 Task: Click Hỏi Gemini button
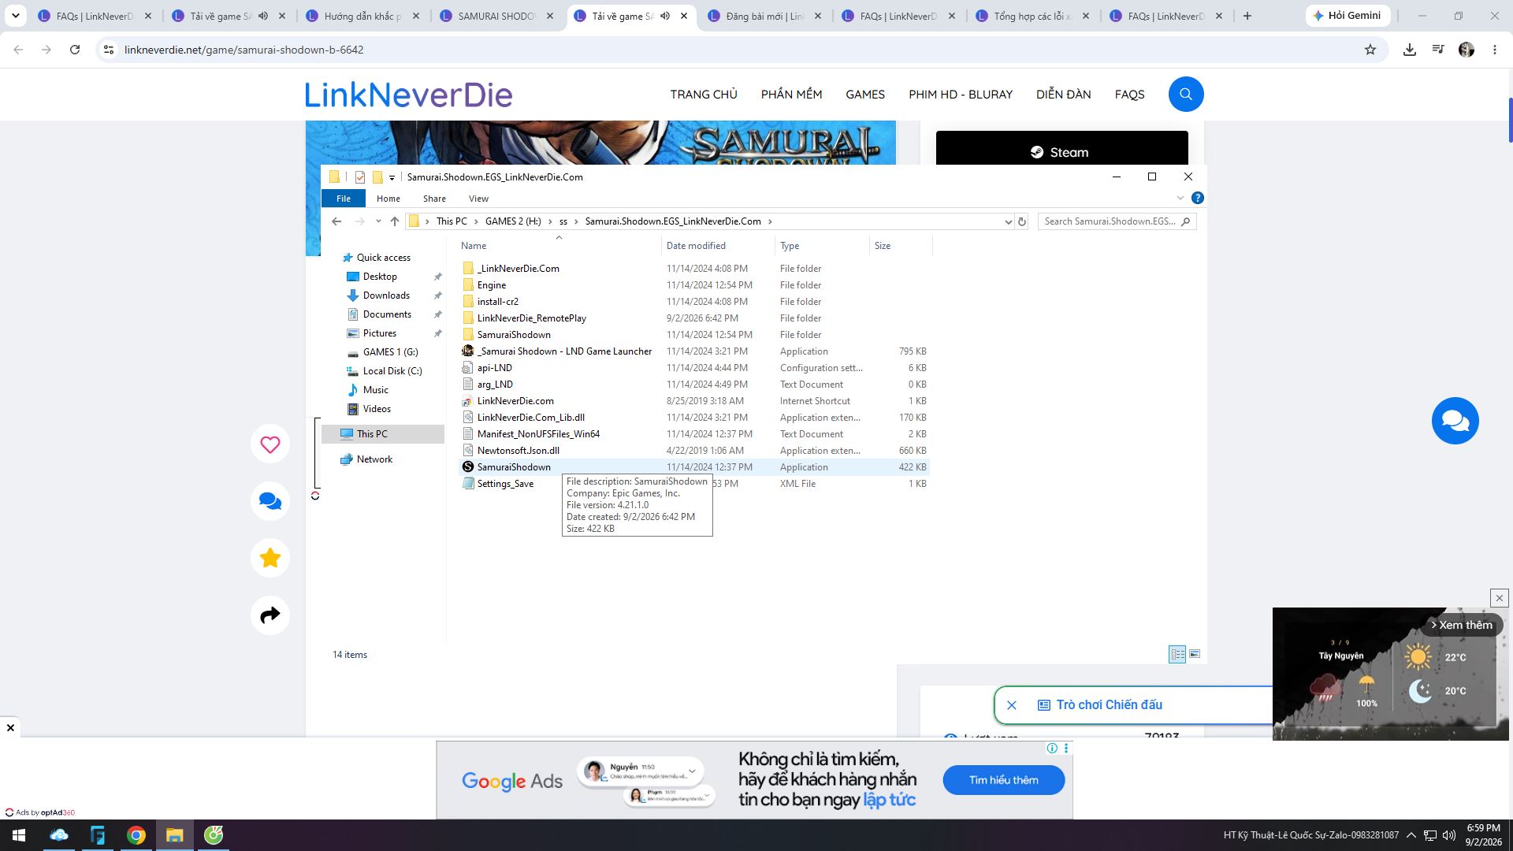click(x=1348, y=16)
